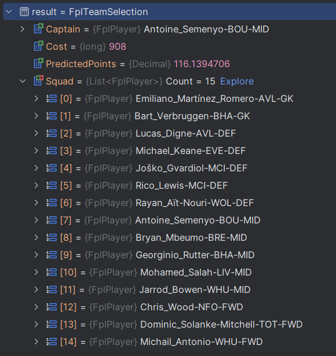
Task: Click the list element icon for [5]
Action: [52, 185]
